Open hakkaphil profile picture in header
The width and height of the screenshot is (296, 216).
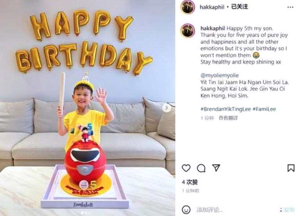(187, 7)
